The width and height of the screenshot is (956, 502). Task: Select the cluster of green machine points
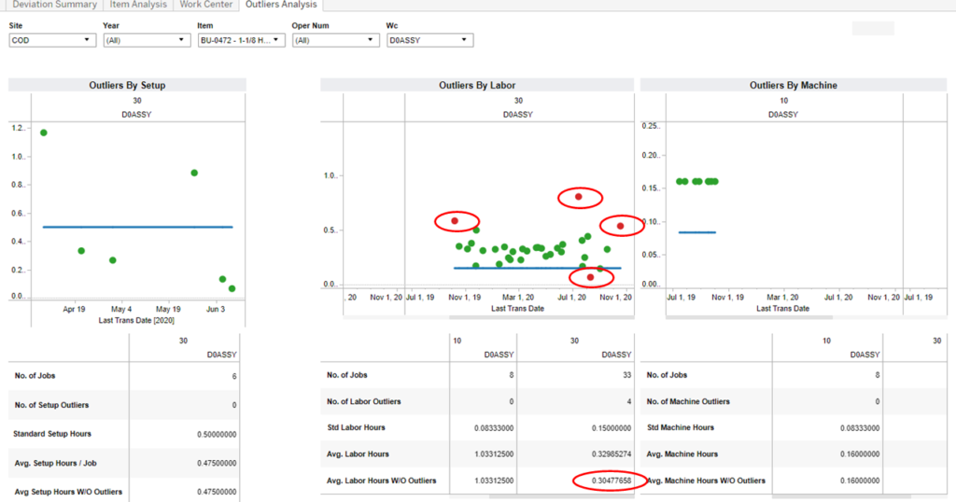tap(697, 182)
